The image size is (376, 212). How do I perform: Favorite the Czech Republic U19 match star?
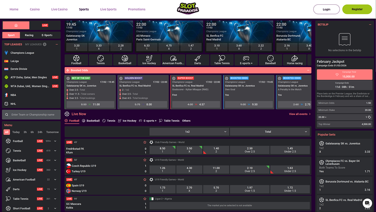pos(145,160)
